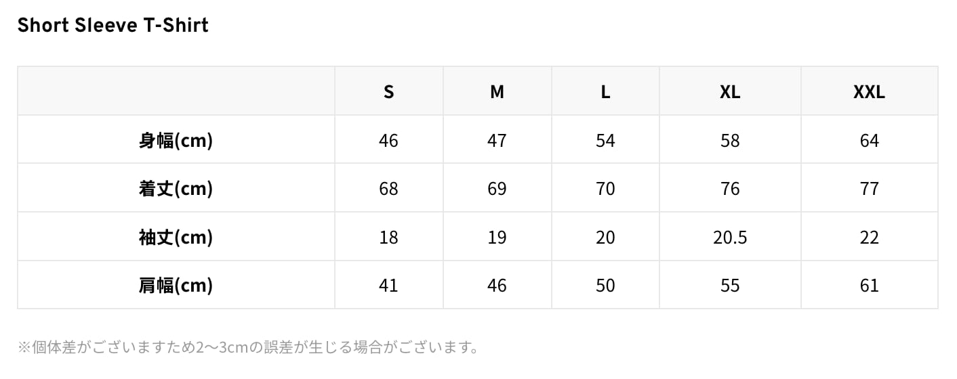The width and height of the screenshot is (957, 379).
Task: Click the S 着丈 value 68
Action: pos(388,188)
